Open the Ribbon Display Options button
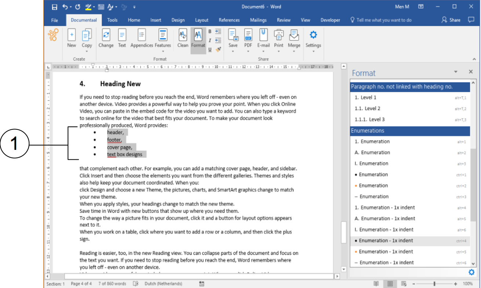The image size is (481, 288). point(421,7)
